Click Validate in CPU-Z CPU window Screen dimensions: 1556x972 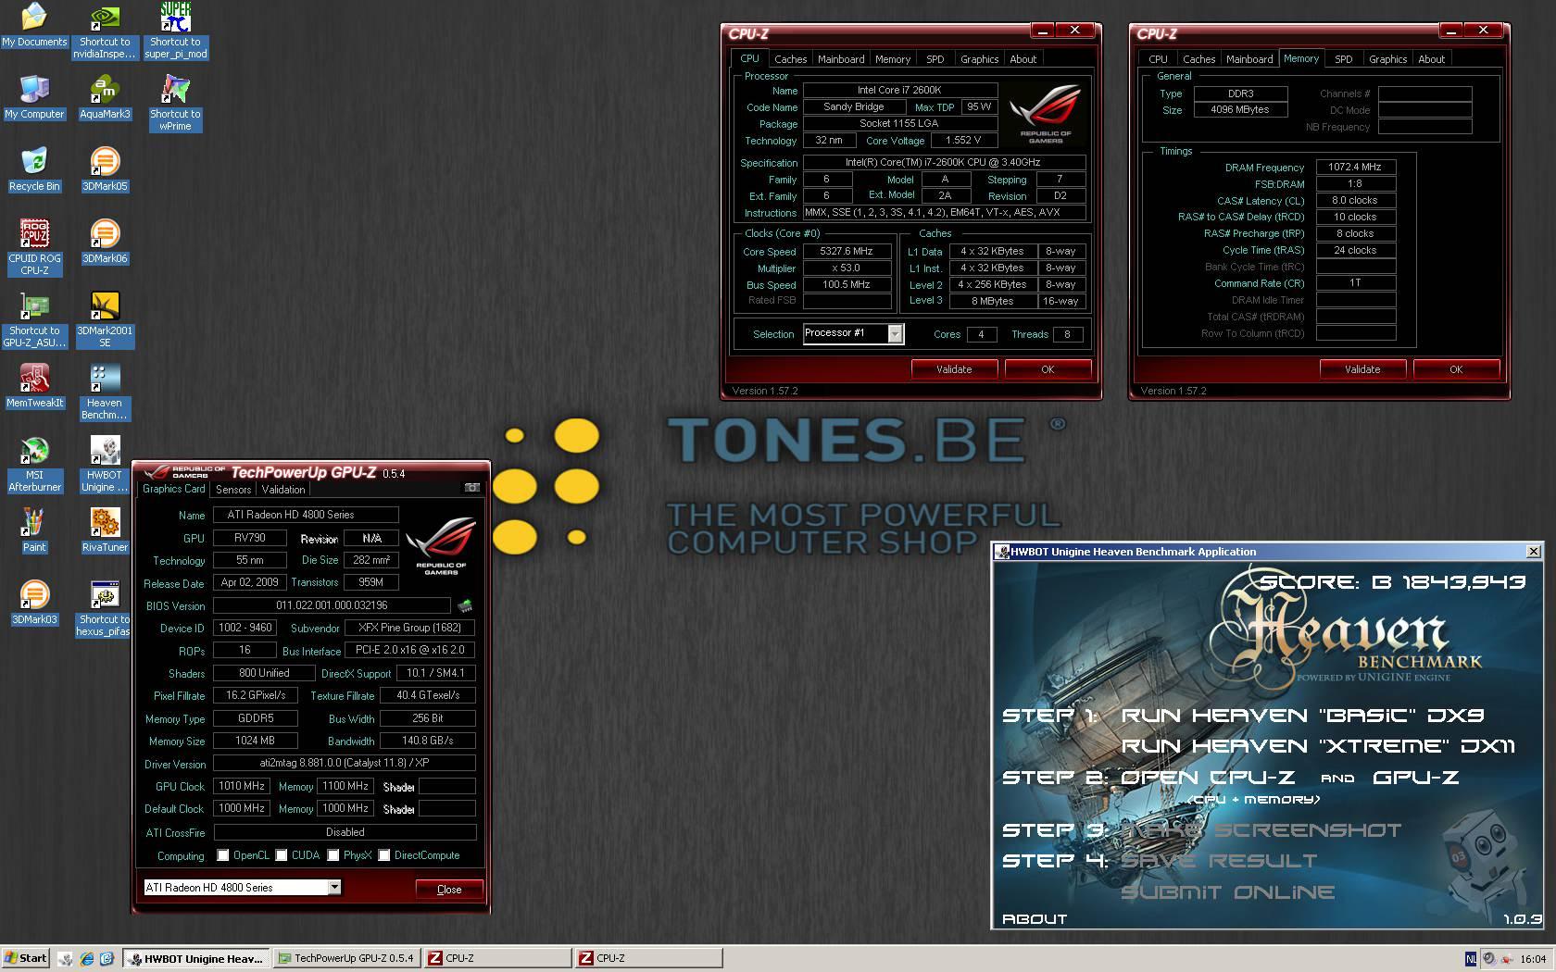pyautogui.click(x=954, y=369)
